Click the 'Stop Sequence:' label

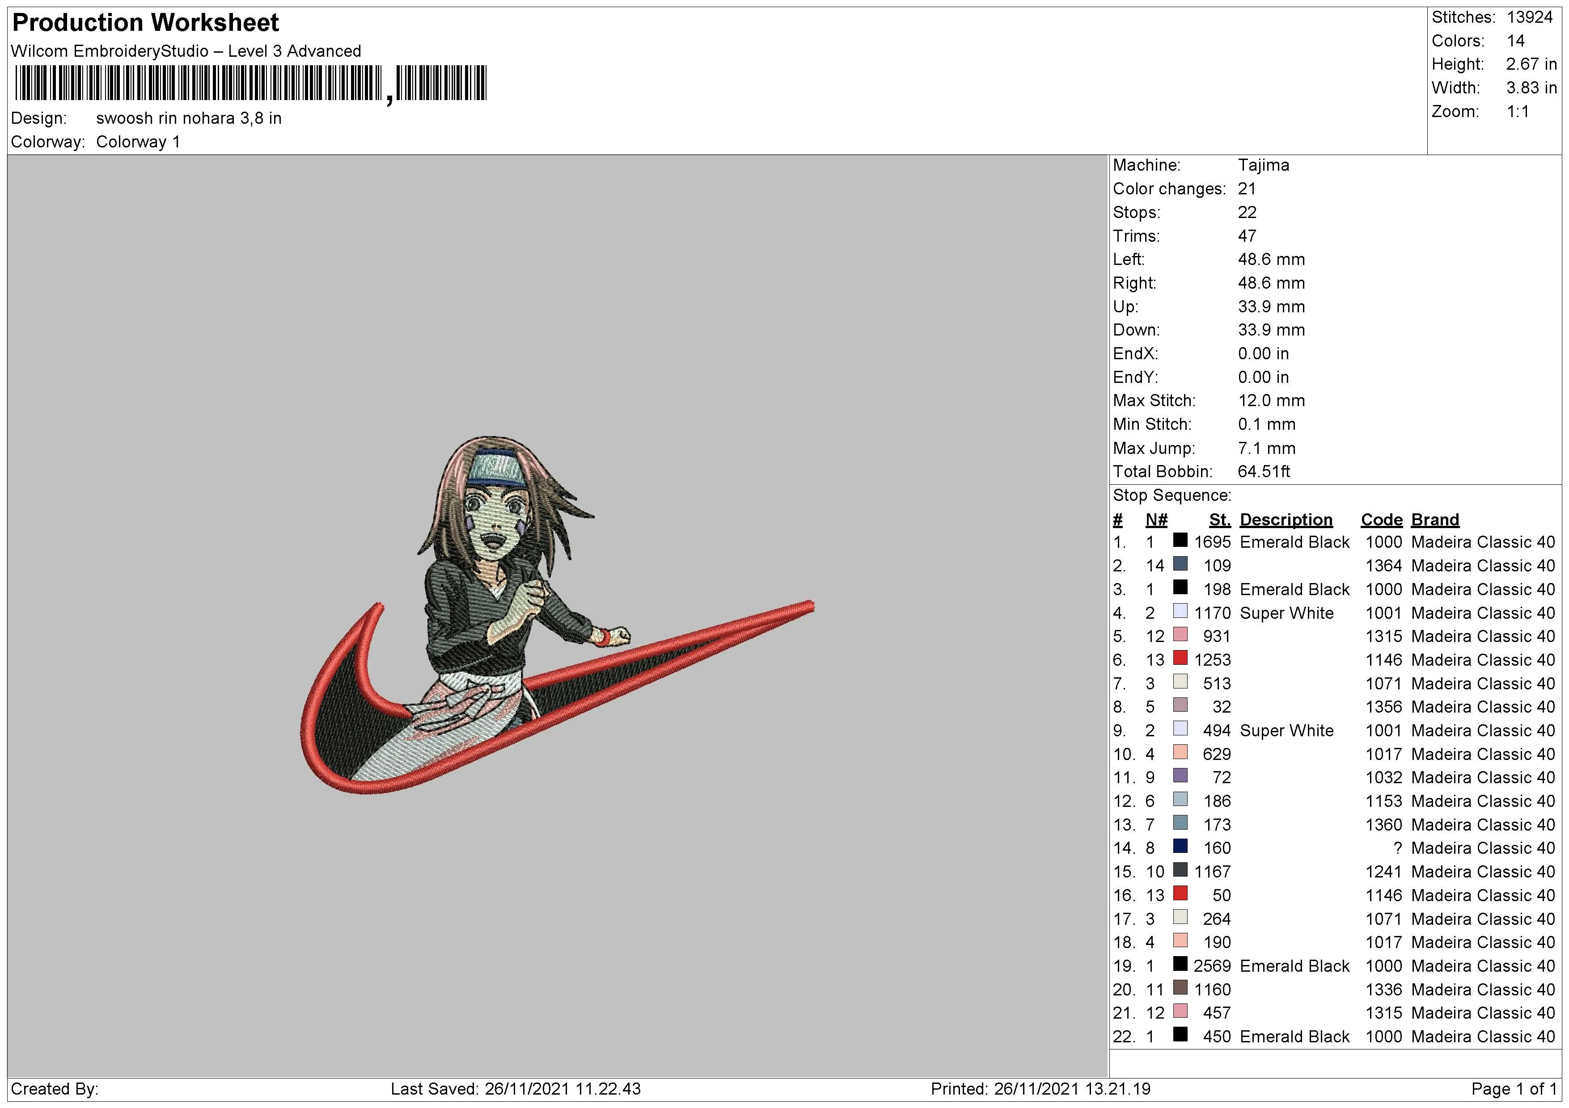1172,495
